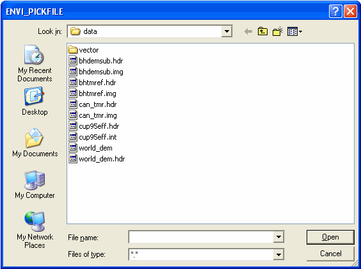The width and height of the screenshot is (361, 269).
Task: Click inside the File name field
Action: coord(201,237)
